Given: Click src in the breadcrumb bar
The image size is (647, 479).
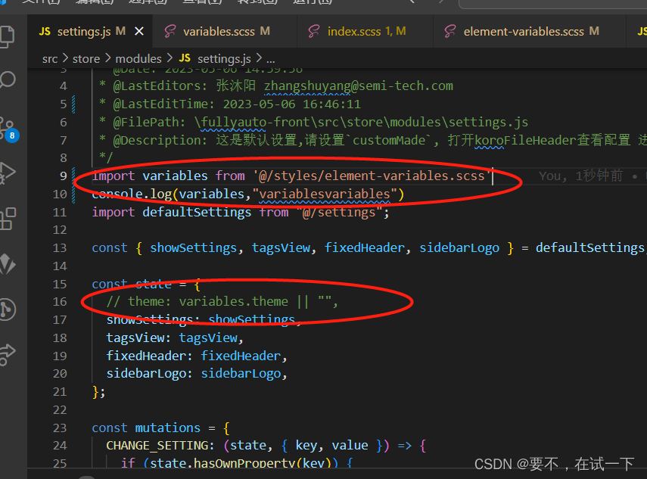Looking at the screenshot, I should [x=50, y=58].
